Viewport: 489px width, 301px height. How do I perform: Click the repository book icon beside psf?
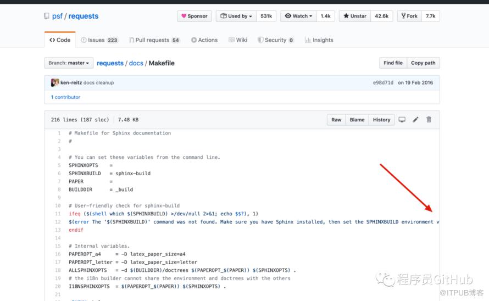(47, 16)
